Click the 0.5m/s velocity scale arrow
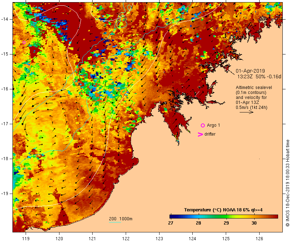This screenshot has height=242, width=292. [246, 112]
